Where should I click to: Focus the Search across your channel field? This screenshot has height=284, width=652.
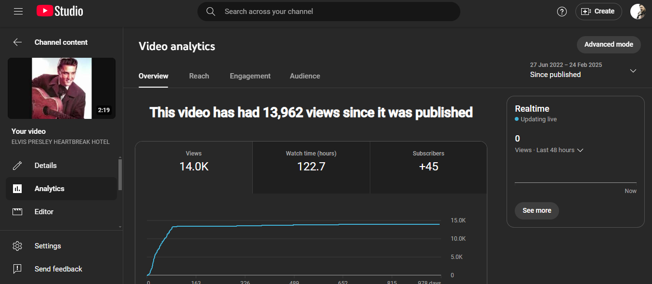point(329,12)
